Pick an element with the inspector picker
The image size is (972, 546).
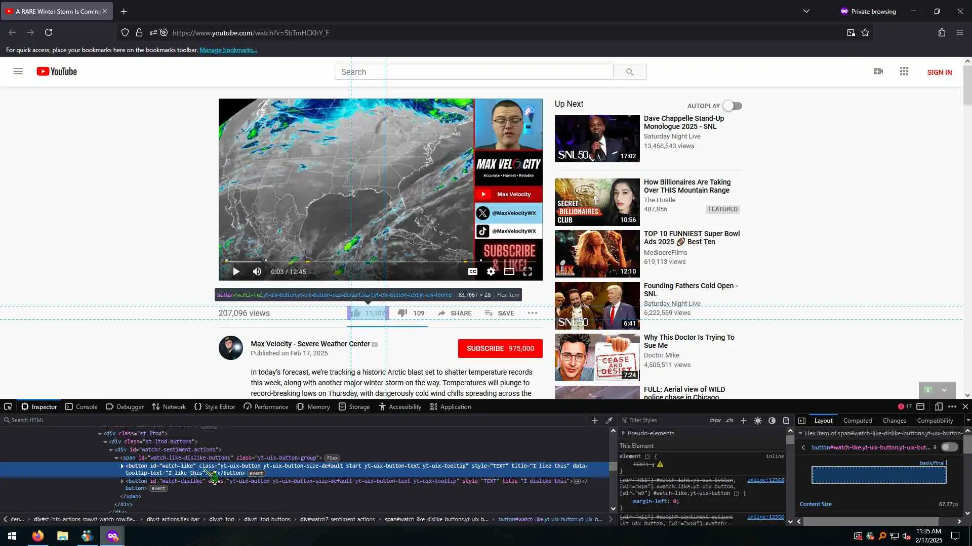coord(8,407)
